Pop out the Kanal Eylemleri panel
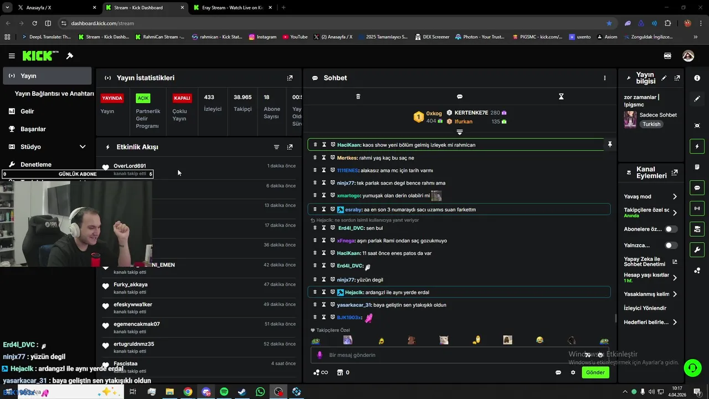 click(x=675, y=172)
